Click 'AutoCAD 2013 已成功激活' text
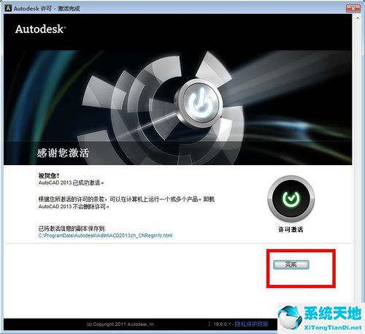Image resolution: width=365 pixels, height=334 pixels. click(71, 183)
